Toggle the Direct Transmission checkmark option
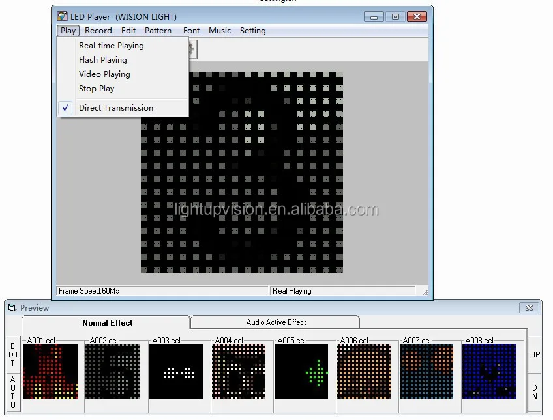The width and height of the screenshot is (553, 420). (x=115, y=108)
